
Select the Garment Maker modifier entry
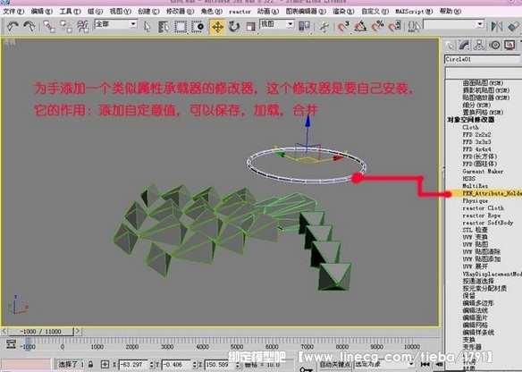click(483, 171)
